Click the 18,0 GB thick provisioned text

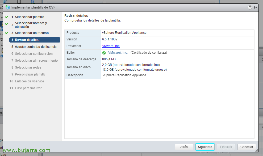(134, 70)
